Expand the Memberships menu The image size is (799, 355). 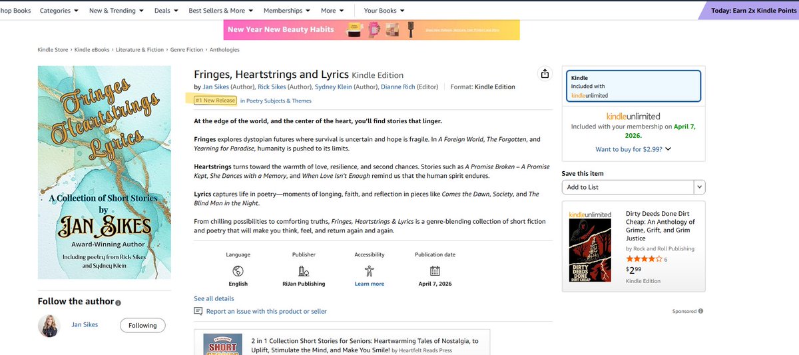click(x=287, y=11)
